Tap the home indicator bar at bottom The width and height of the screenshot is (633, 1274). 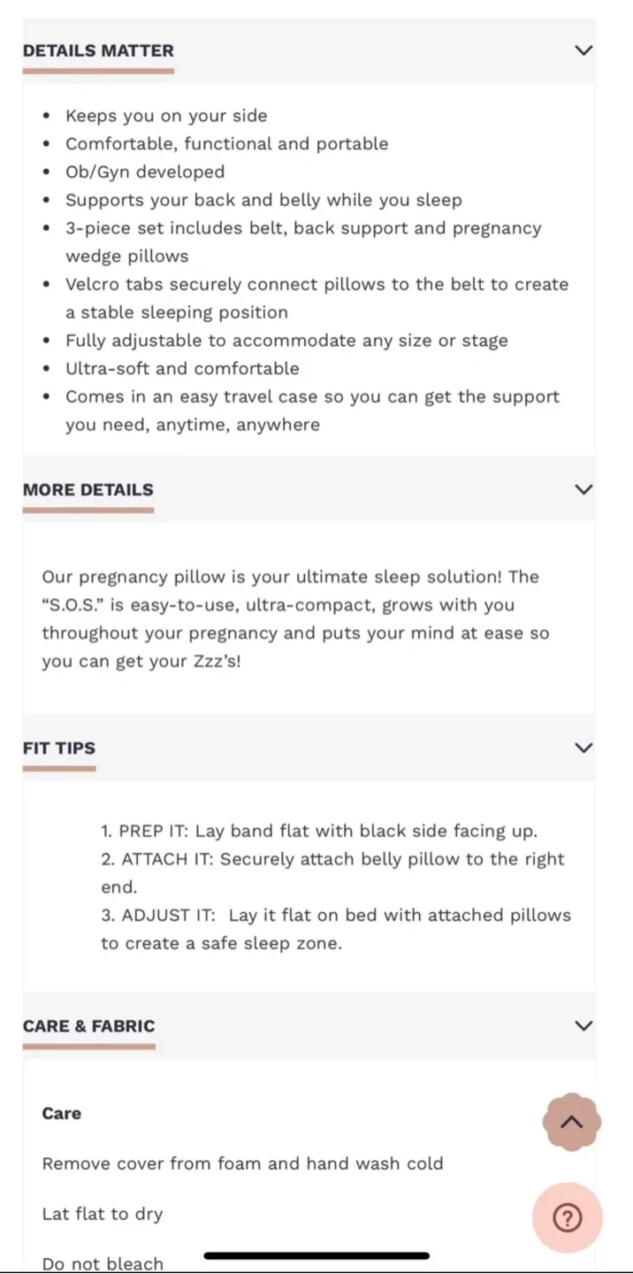pyautogui.click(x=316, y=1255)
